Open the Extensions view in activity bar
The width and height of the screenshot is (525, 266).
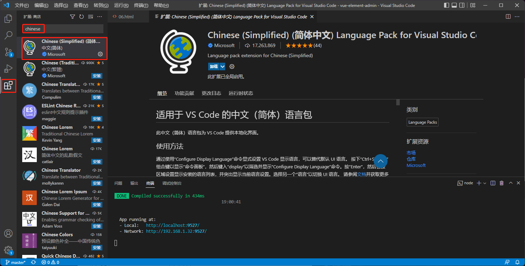pyautogui.click(x=8, y=85)
